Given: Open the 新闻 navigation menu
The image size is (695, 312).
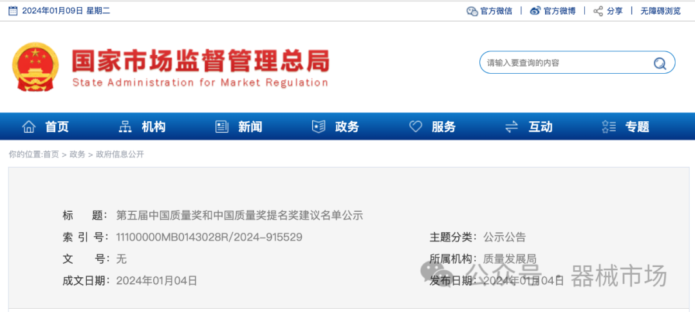Looking at the screenshot, I should (x=250, y=126).
